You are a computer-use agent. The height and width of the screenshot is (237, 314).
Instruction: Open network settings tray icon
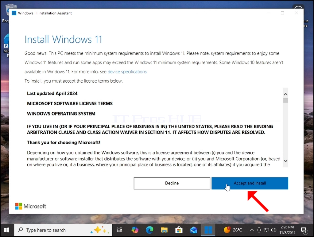click(266, 230)
